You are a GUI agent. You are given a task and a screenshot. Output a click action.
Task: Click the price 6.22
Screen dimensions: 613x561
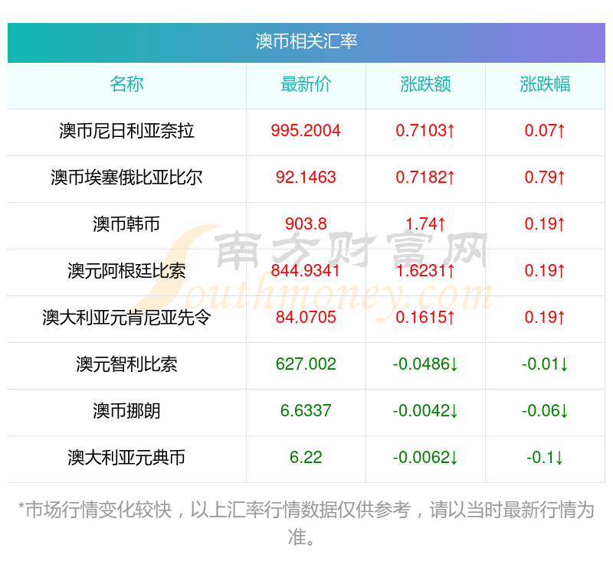pyautogui.click(x=306, y=458)
